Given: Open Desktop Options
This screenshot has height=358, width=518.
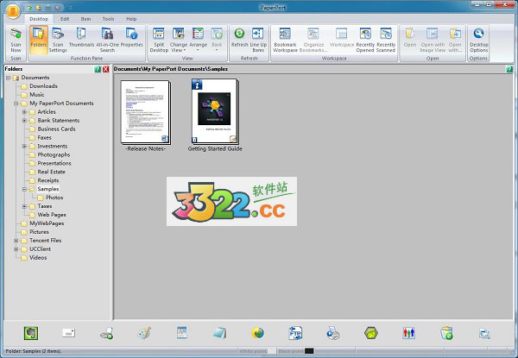Looking at the screenshot, I should (x=478, y=40).
